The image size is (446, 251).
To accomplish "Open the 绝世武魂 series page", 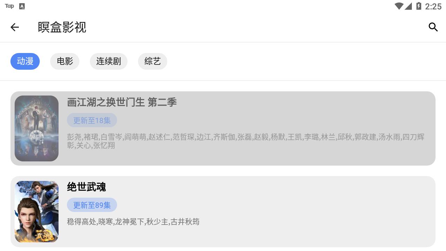I will point(86,187).
